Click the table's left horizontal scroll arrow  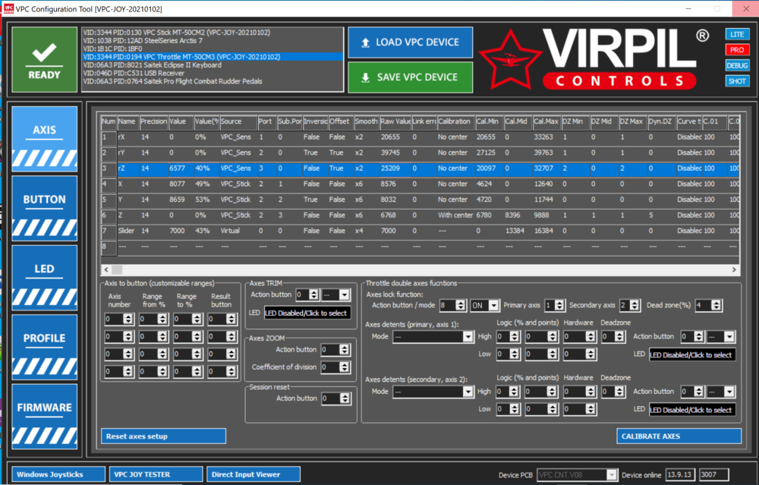[106, 269]
